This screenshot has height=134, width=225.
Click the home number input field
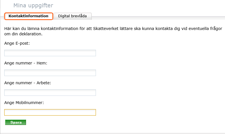[x=50, y=73]
